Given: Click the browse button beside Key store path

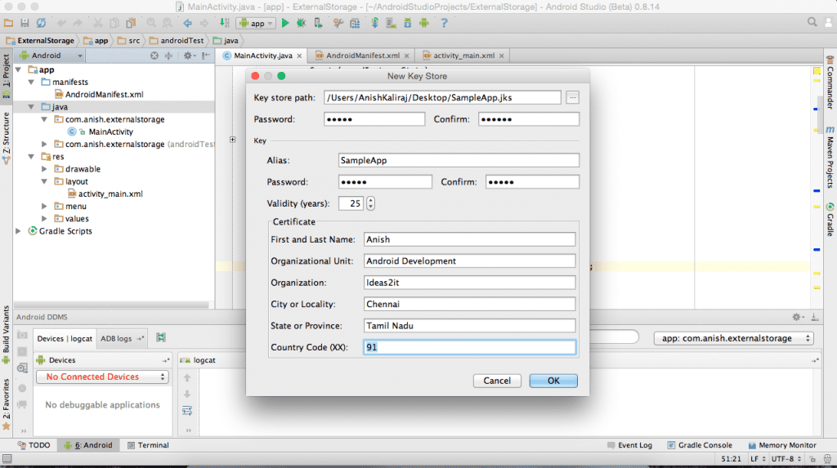Looking at the screenshot, I should point(572,98).
